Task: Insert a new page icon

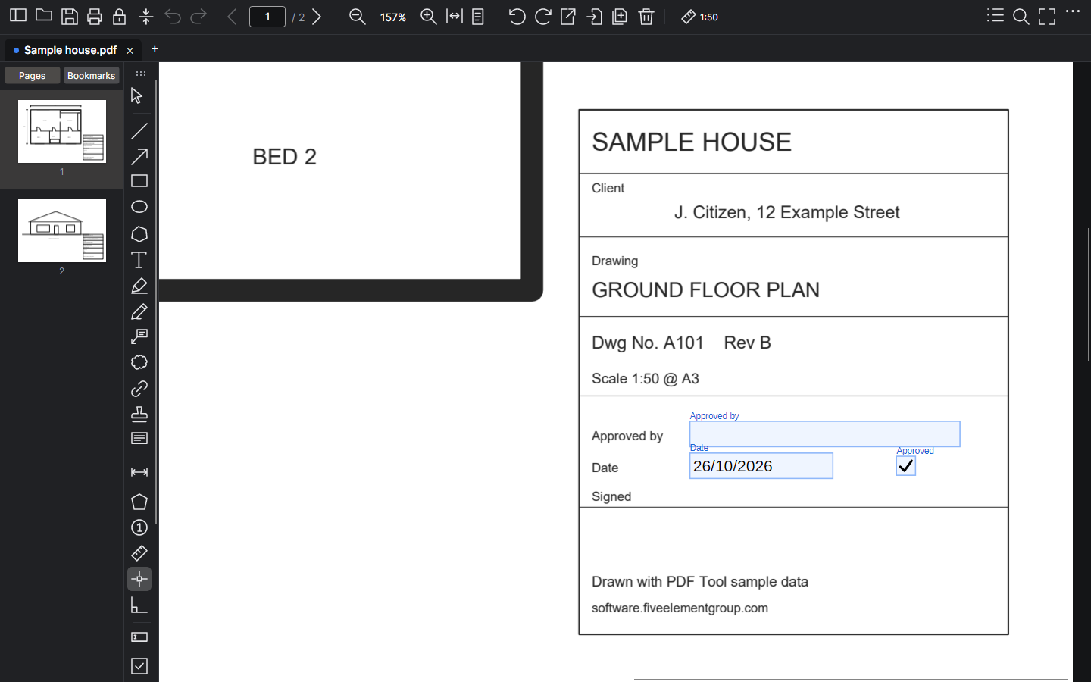Action: (620, 16)
